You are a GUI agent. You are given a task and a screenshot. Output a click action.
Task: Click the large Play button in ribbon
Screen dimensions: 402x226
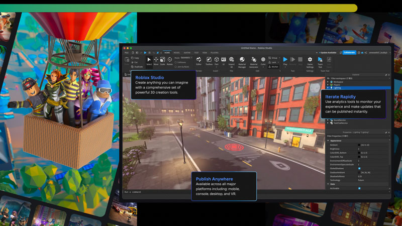pos(285,59)
